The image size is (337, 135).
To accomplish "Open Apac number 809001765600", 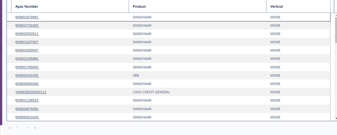I will click(x=27, y=67).
